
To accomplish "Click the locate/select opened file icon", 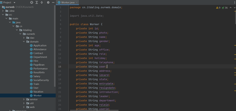I will [32, 2].
